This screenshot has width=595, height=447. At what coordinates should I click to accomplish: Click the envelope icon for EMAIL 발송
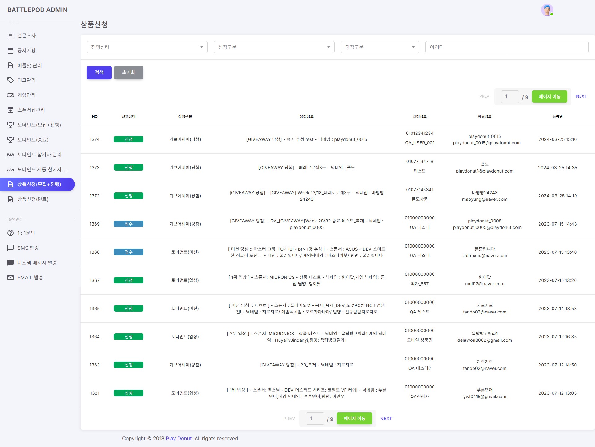(11, 278)
